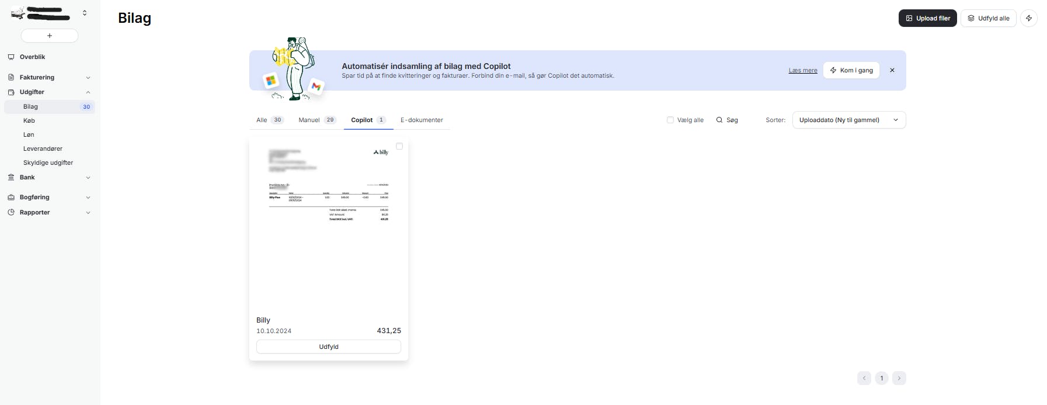
Task: Click the Bilag page heading
Action: pyautogui.click(x=134, y=18)
